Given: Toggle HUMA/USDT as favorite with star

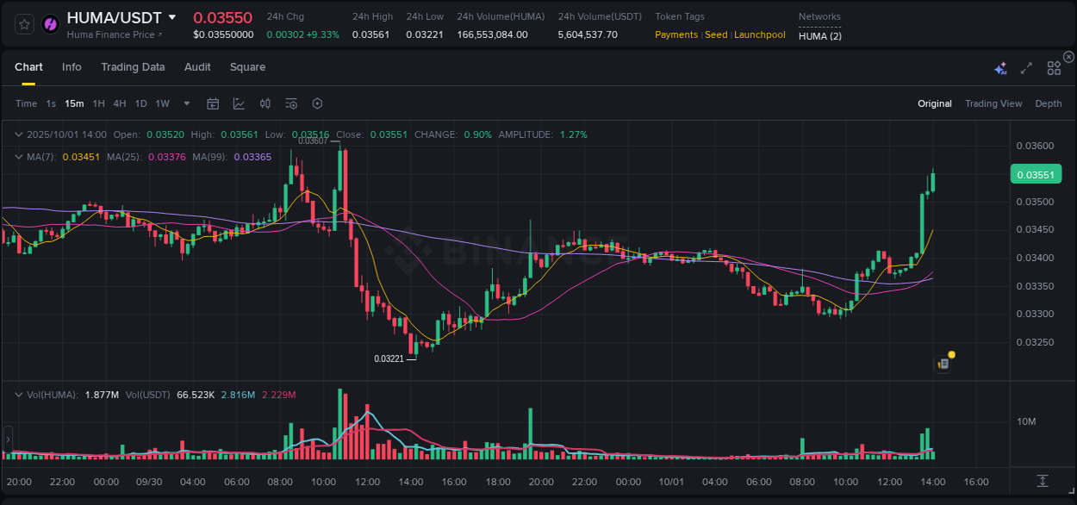Looking at the screenshot, I should tap(24, 24).
